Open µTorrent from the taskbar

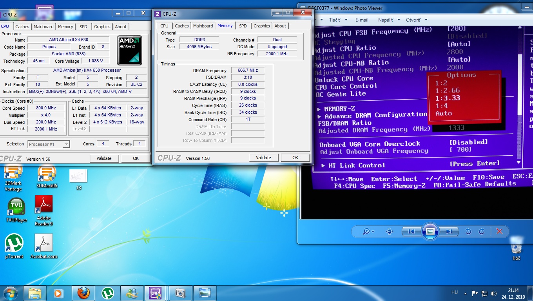tap(107, 293)
